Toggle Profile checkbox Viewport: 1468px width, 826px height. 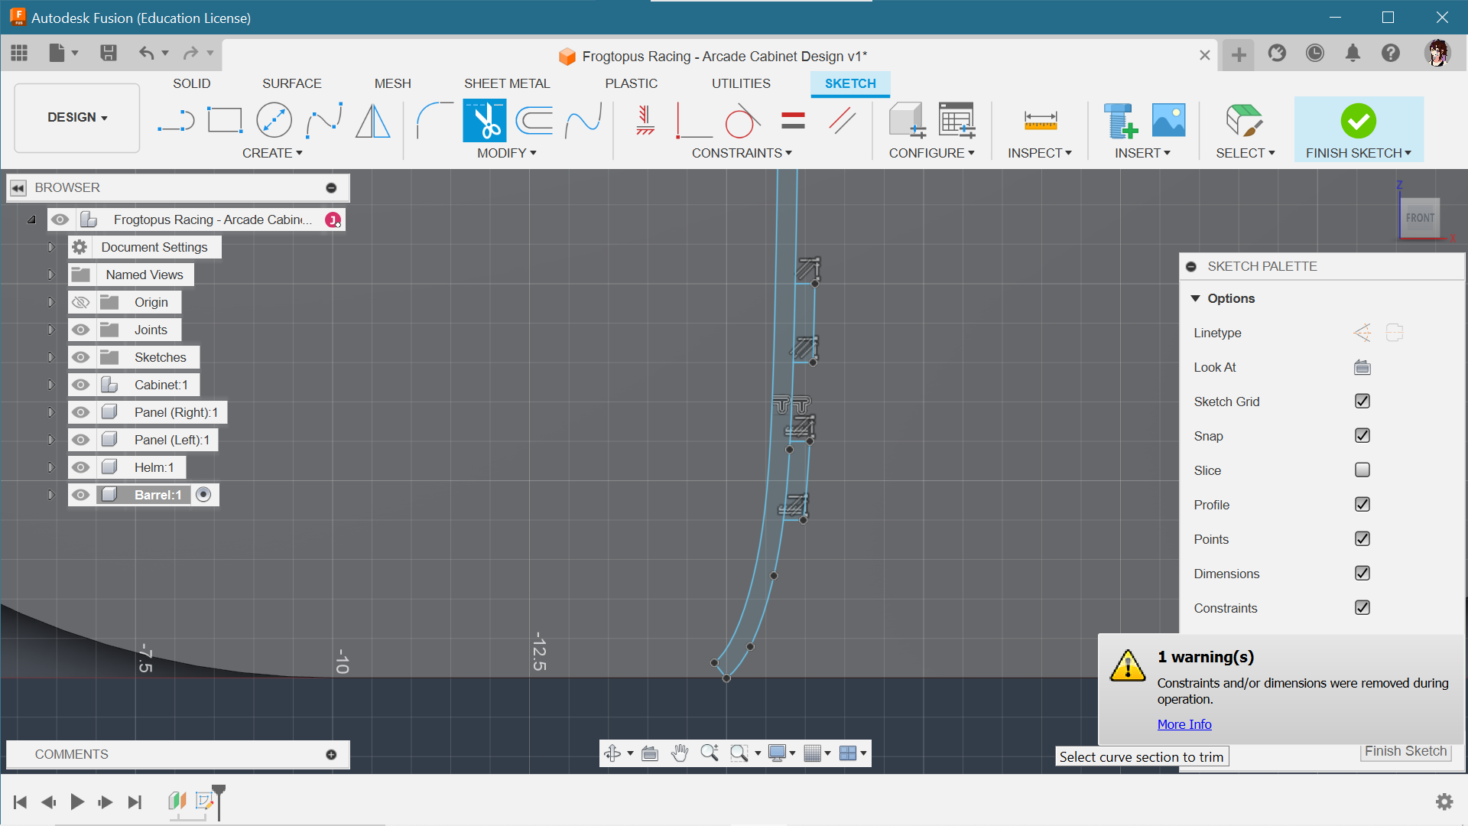[x=1362, y=505]
